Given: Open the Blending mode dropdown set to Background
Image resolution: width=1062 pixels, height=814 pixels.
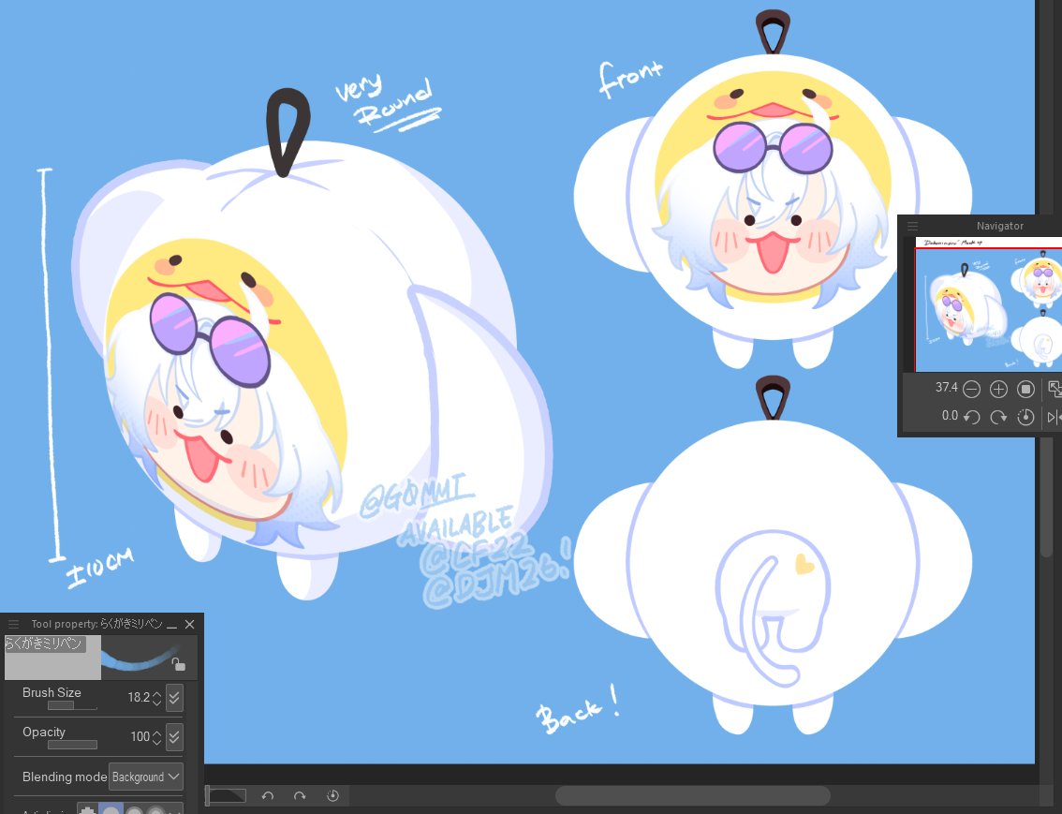Looking at the screenshot, I should point(145,777).
